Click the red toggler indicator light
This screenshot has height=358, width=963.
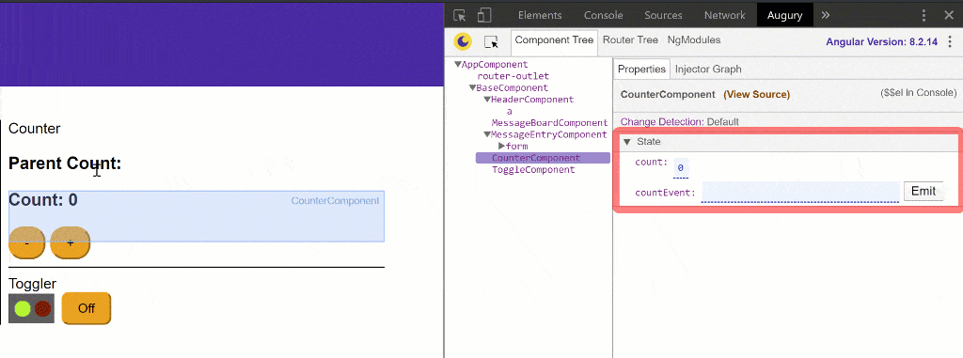pos(42,308)
